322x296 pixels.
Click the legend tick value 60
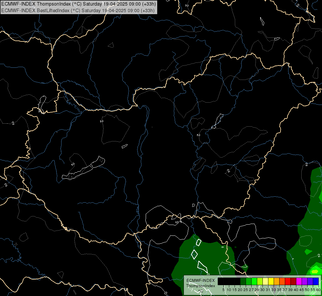pyautogui.click(x=318, y=290)
